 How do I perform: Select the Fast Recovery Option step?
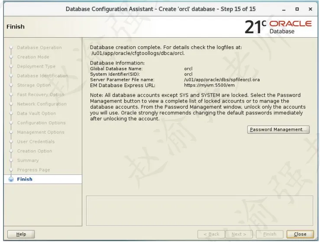click(x=41, y=94)
